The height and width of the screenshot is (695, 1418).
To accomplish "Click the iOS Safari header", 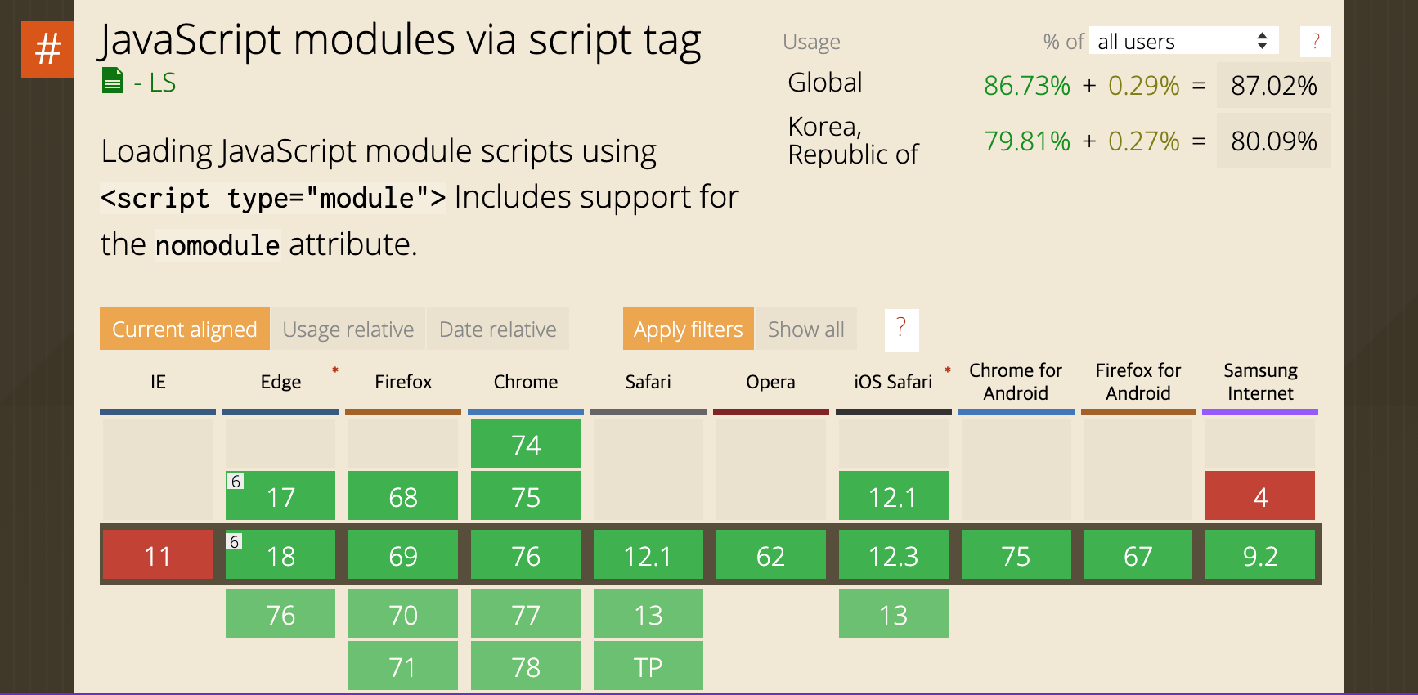I will coord(893,382).
